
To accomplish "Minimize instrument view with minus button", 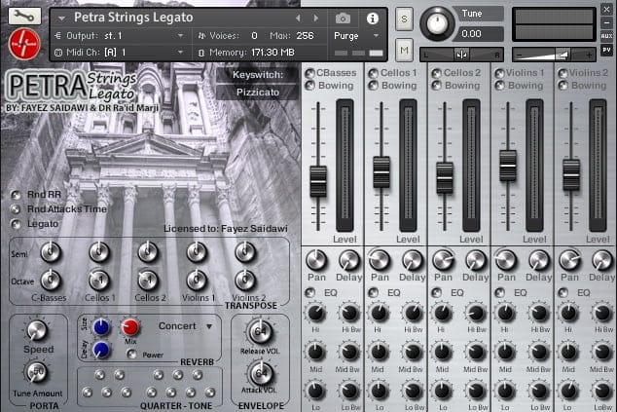I will pyautogui.click(x=606, y=22).
